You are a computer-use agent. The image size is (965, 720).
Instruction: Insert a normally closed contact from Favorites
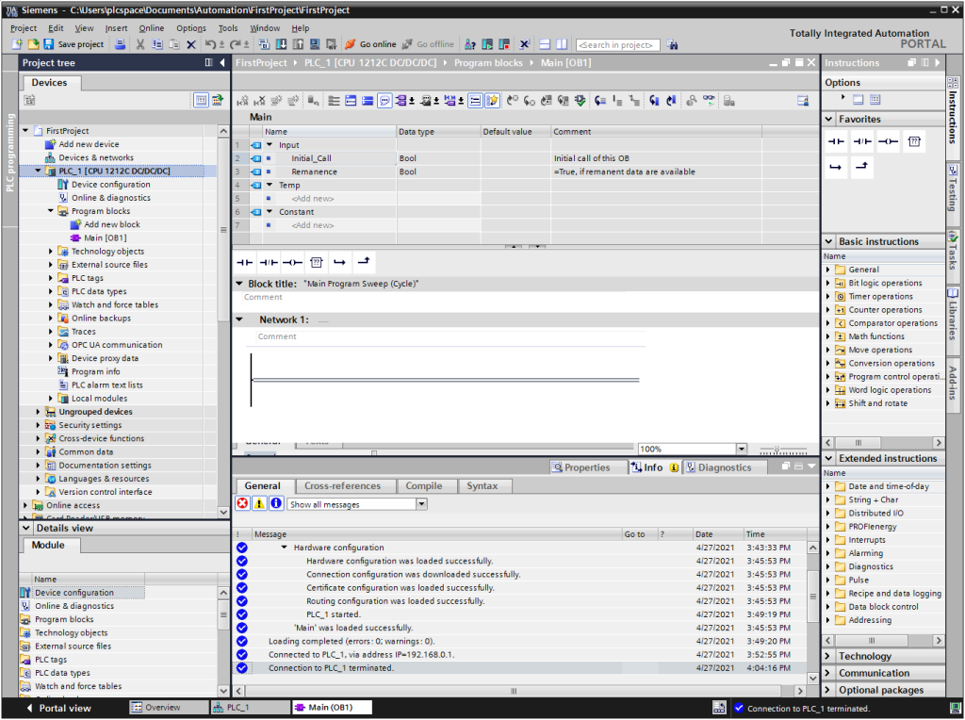click(862, 141)
